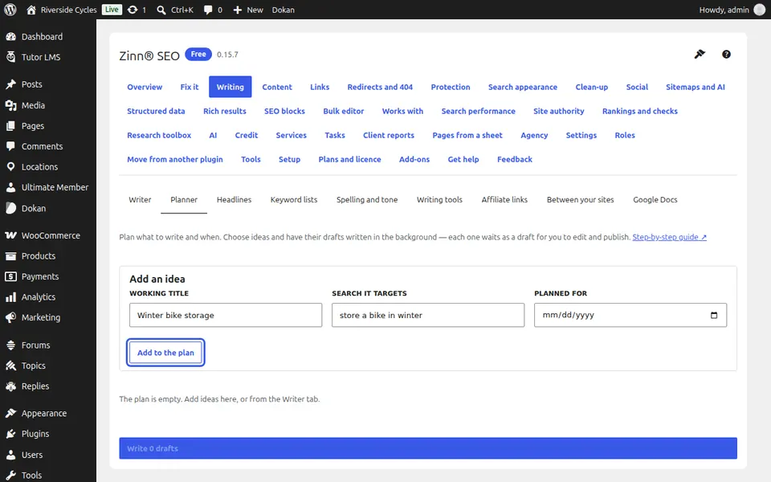
Task: Click Analytics bar chart icon
Action: coord(10,297)
